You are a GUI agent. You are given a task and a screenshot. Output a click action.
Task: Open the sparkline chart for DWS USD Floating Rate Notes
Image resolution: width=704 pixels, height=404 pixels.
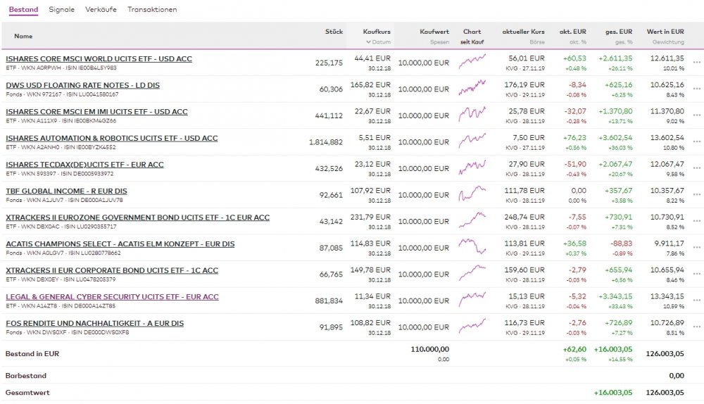click(x=472, y=89)
